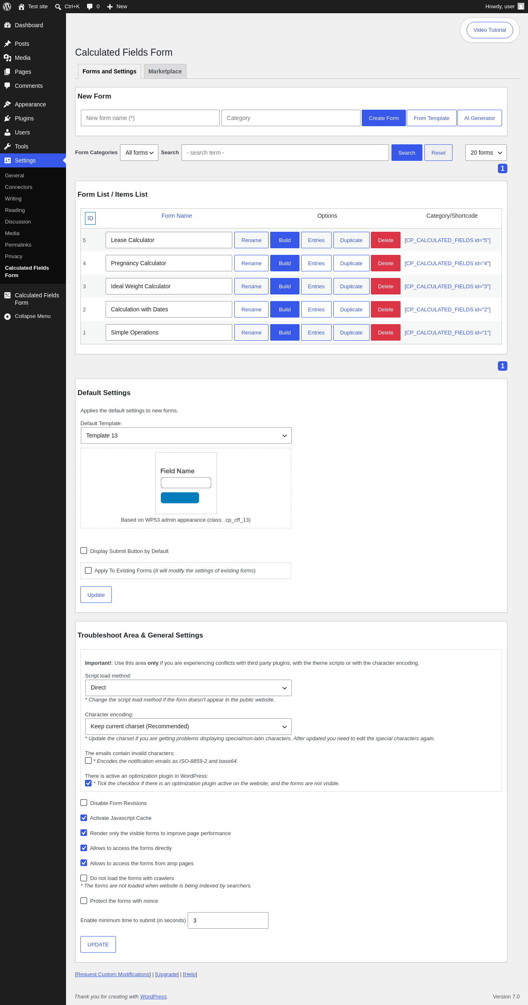Open the top-level Calculated Fields Form icon
This screenshot has width=528, height=1005.
coord(7,295)
